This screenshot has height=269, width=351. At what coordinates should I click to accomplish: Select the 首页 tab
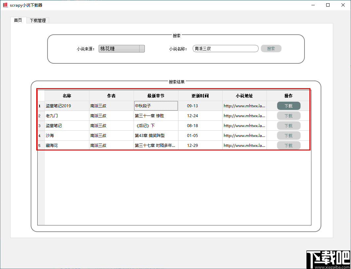pyautogui.click(x=18, y=20)
